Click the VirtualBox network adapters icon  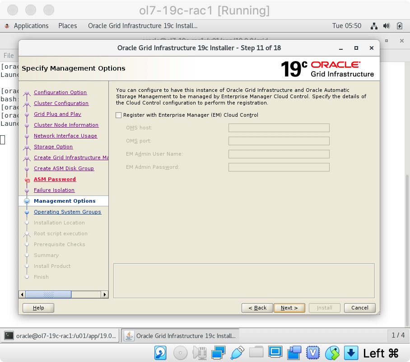click(x=219, y=352)
